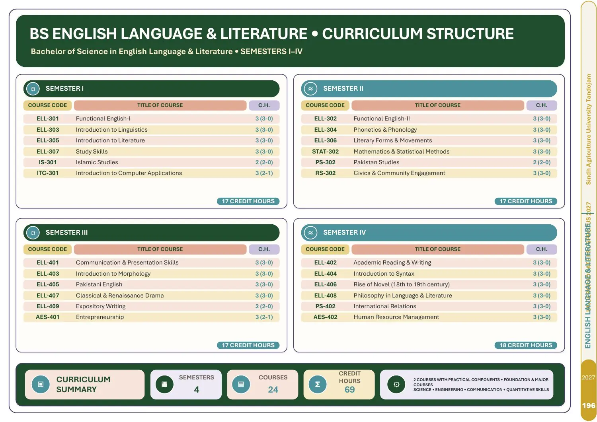The image size is (597, 422).
Task: Click 'International Relations' course title
Action: (x=384, y=306)
